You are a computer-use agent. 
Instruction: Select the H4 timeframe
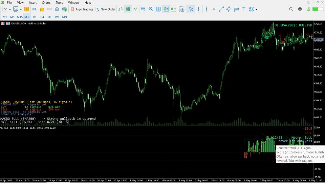pyautogui.click(x=42, y=17)
